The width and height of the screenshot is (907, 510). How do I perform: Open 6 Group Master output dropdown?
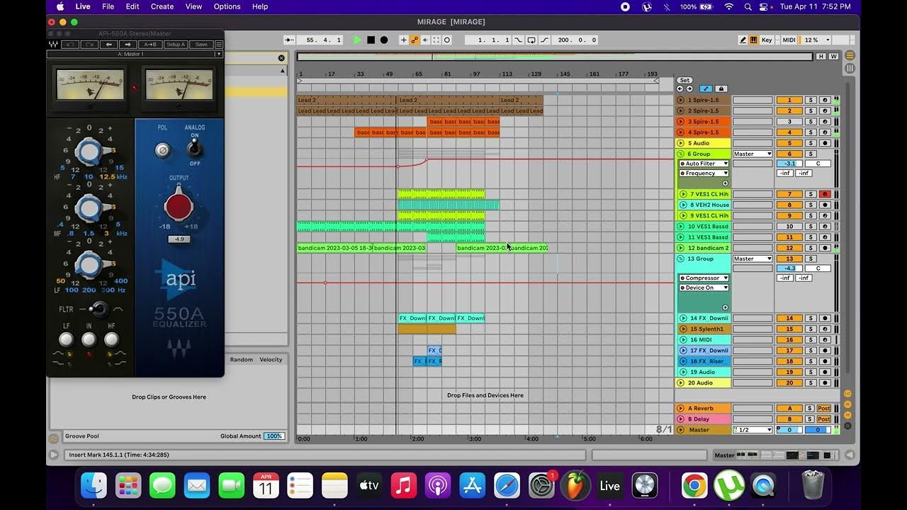[753, 154]
